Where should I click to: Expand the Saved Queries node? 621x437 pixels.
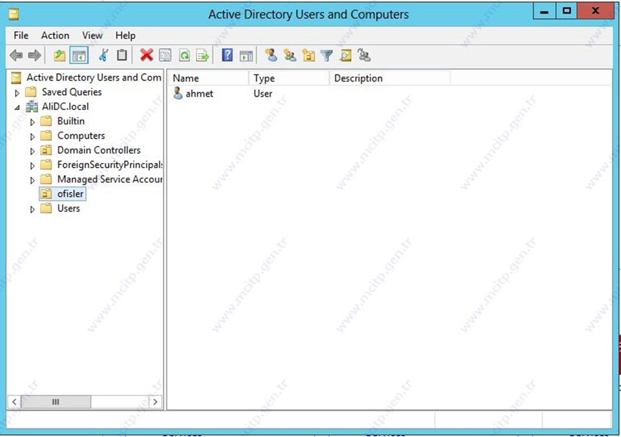17,93
